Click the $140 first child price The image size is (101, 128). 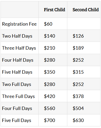(50, 36)
